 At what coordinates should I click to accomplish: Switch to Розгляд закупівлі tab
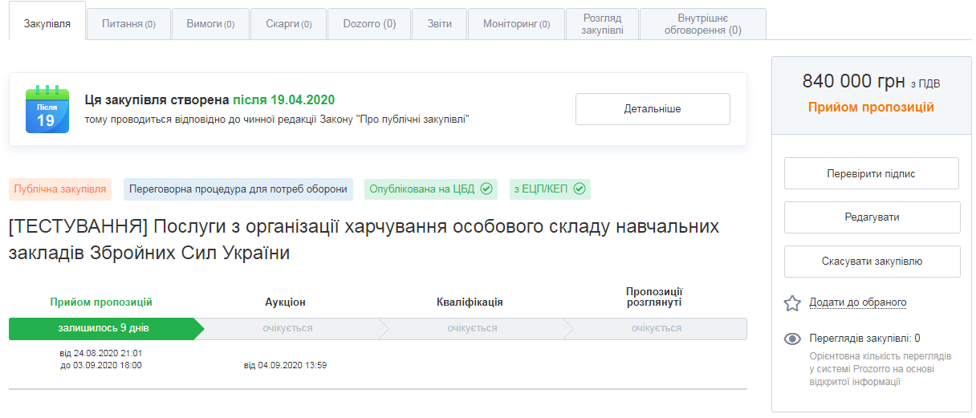point(601,24)
